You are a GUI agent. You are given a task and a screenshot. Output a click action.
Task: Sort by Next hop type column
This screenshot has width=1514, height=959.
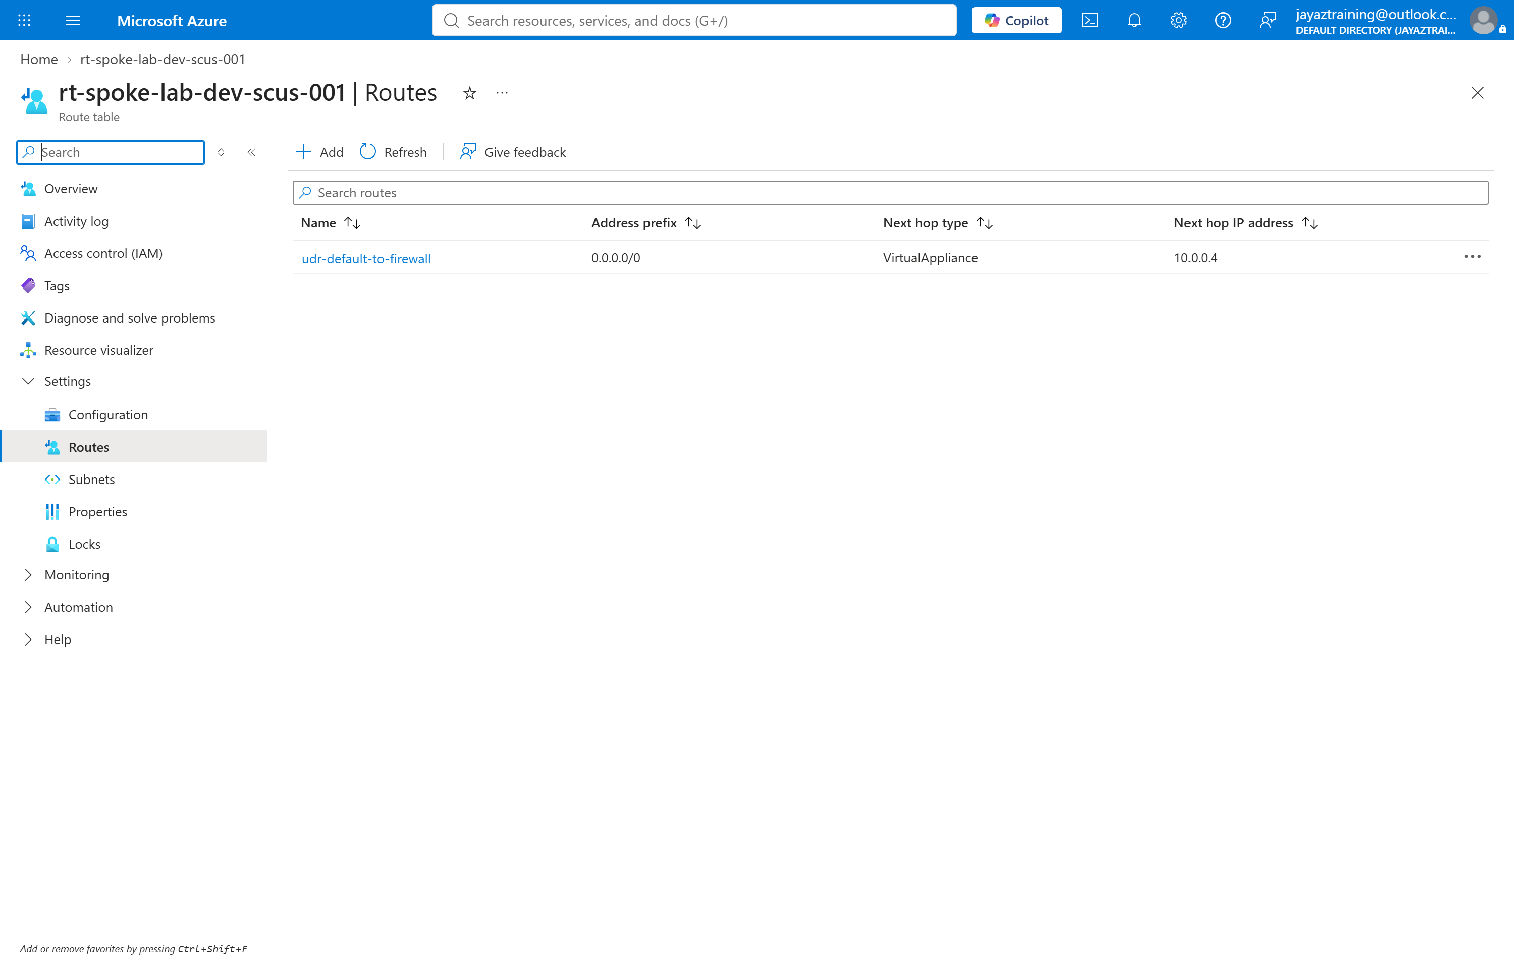[x=938, y=223]
